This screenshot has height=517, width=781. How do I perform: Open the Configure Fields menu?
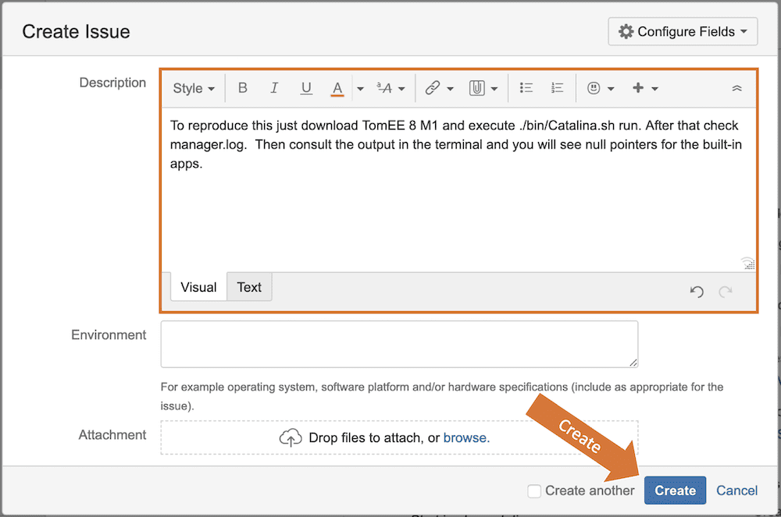[x=683, y=31]
